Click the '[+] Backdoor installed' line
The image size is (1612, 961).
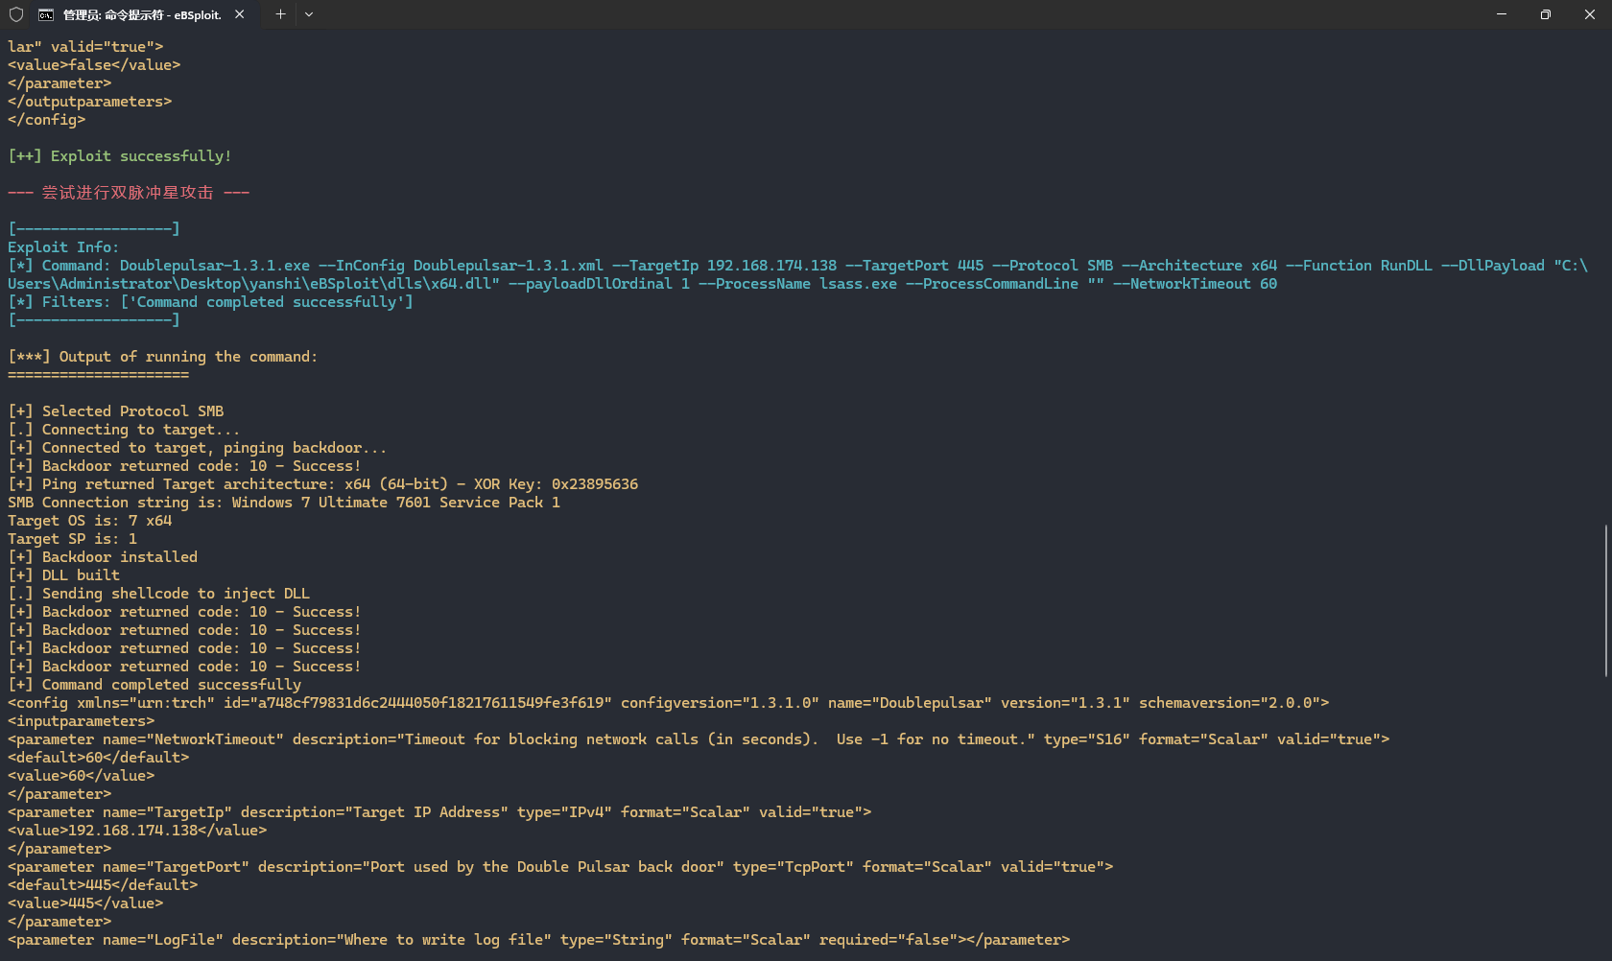[x=103, y=557]
